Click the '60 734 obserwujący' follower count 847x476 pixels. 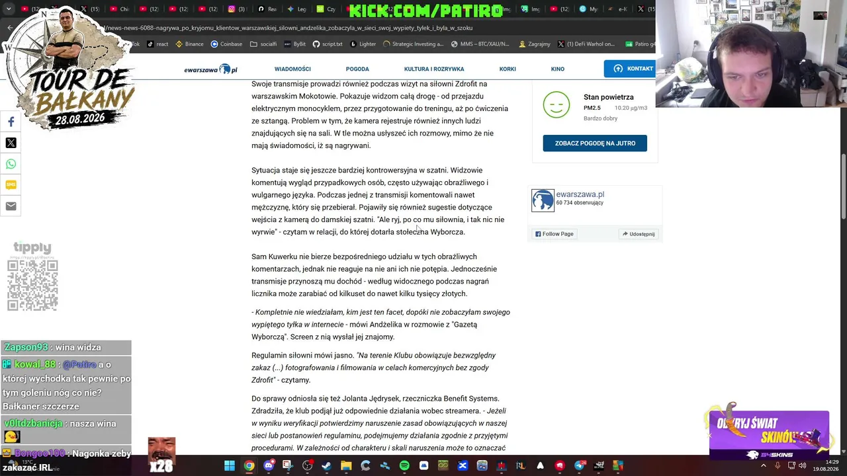(x=580, y=203)
